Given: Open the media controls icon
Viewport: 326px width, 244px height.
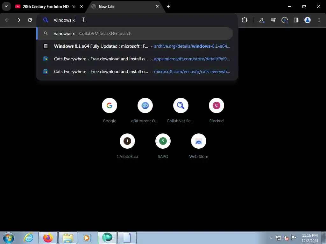Looking at the screenshot, I should point(273,20).
